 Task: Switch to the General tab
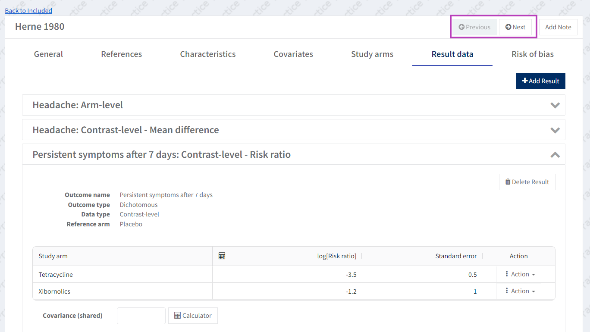48,54
